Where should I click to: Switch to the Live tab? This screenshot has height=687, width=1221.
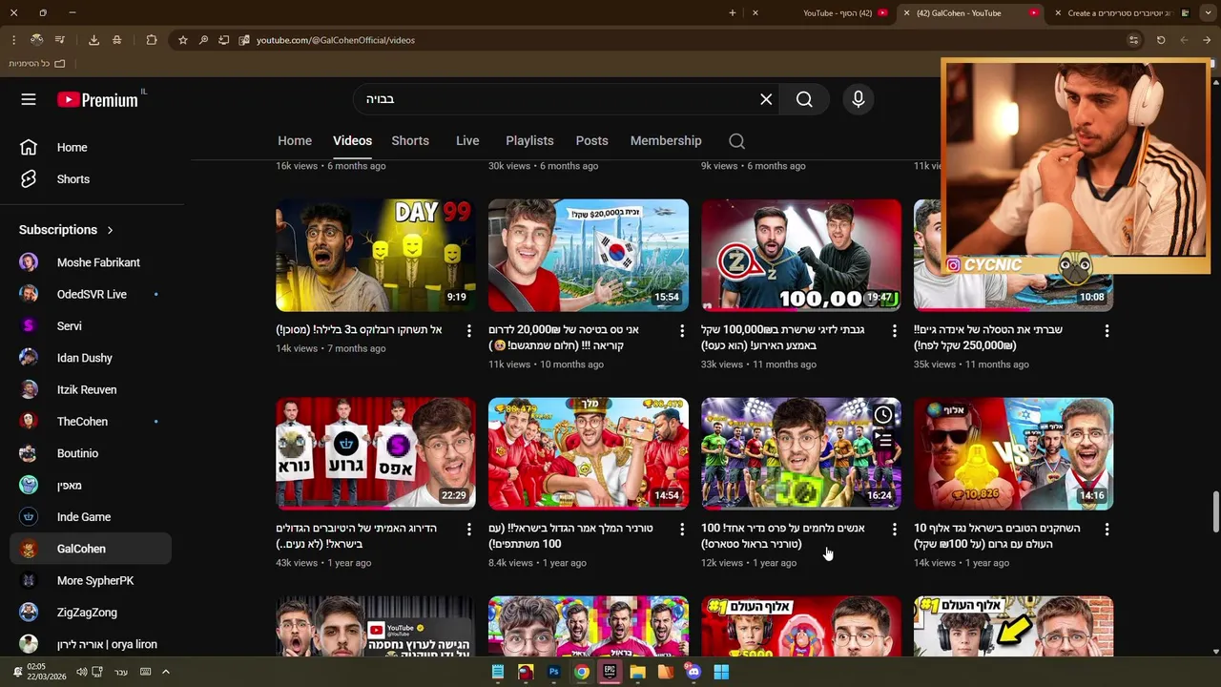(467, 141)
